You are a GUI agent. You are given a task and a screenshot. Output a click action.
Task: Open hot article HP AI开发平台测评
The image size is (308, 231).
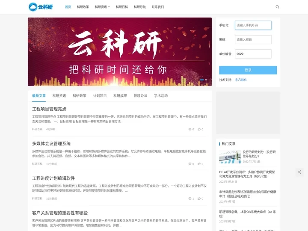coord(247,174)
